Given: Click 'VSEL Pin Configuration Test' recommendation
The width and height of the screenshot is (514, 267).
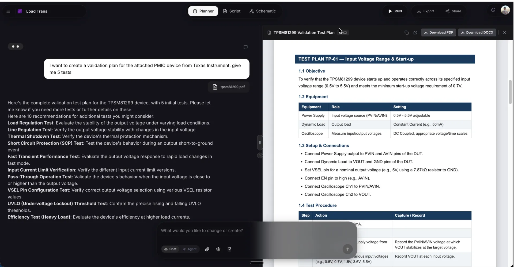Looking at the screenshot, I should coord(38,190).
